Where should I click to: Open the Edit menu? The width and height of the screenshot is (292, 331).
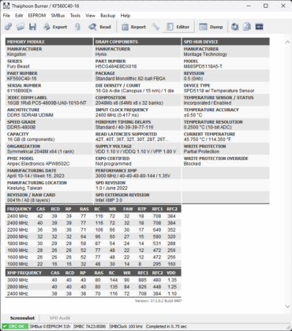click(19, 16)
